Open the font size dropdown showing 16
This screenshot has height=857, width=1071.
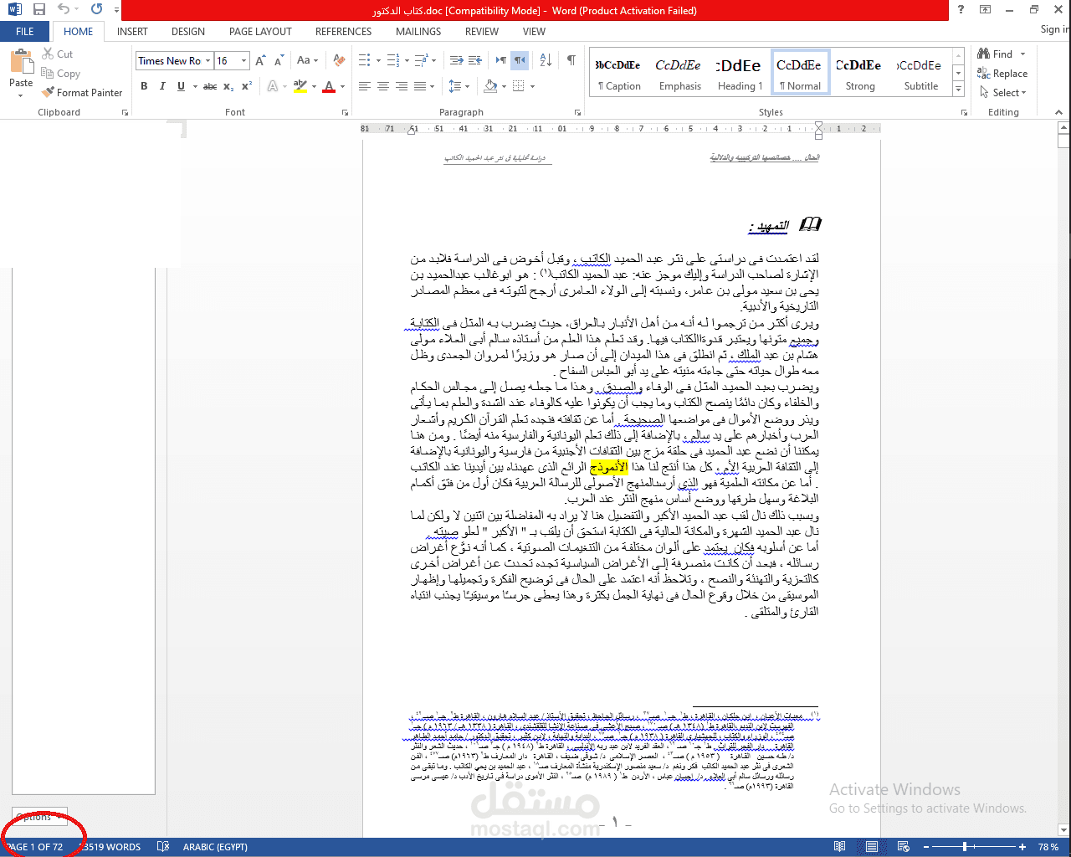[x=243, y=60]
